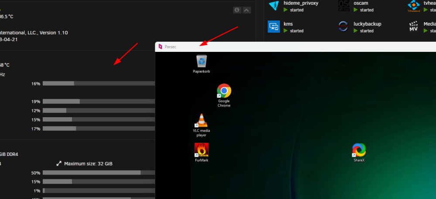Click the kms container name
This screenshot has width=436, height=199.
[288, 24]
